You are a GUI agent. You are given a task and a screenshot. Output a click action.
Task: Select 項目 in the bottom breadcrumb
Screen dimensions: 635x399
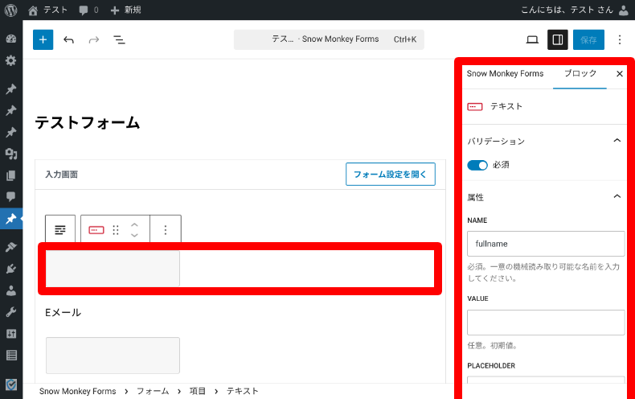pyautogui.click(x=197, y=391)
